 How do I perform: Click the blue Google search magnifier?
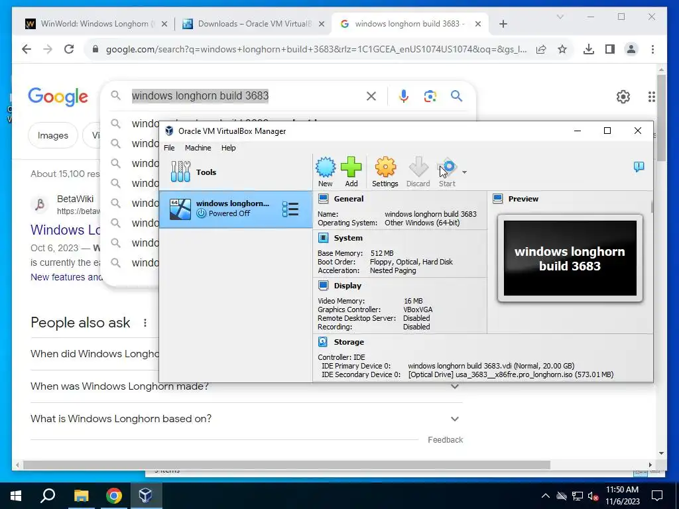click(456, 96)
